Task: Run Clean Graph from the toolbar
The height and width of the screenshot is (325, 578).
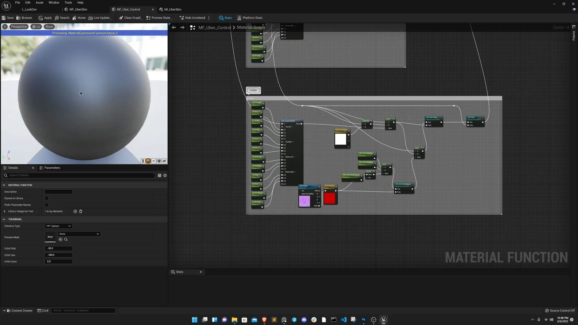Action: (x=130, y=18)
